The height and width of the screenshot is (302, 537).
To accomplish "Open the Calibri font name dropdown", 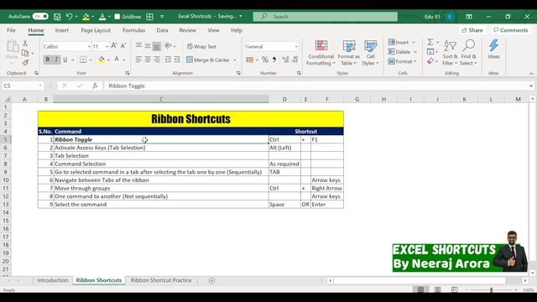I will pyautogui.click(x=89, y=46).
